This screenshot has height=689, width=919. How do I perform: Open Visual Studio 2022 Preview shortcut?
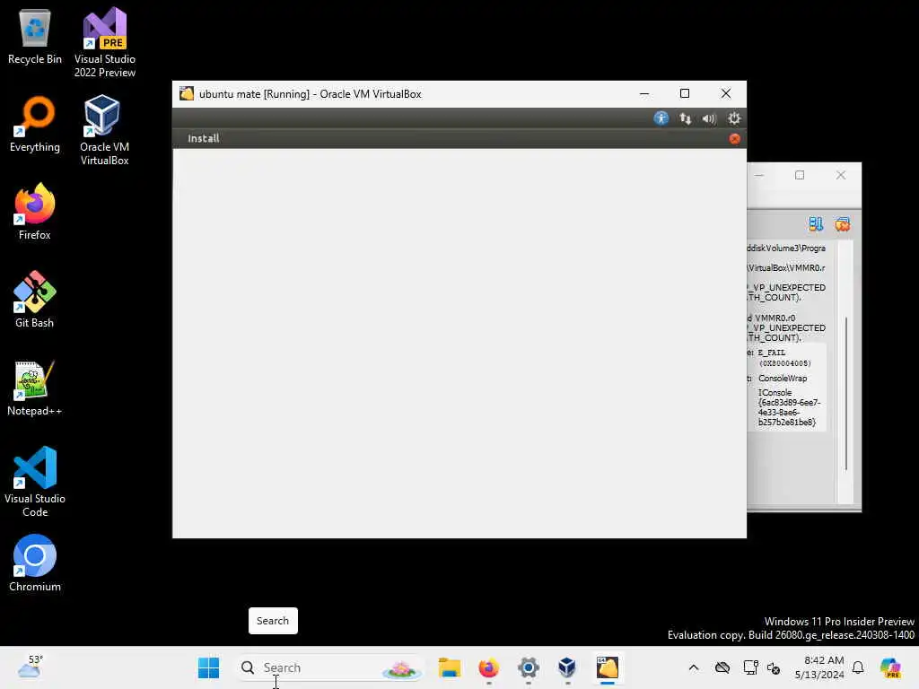tap(104, 42)
